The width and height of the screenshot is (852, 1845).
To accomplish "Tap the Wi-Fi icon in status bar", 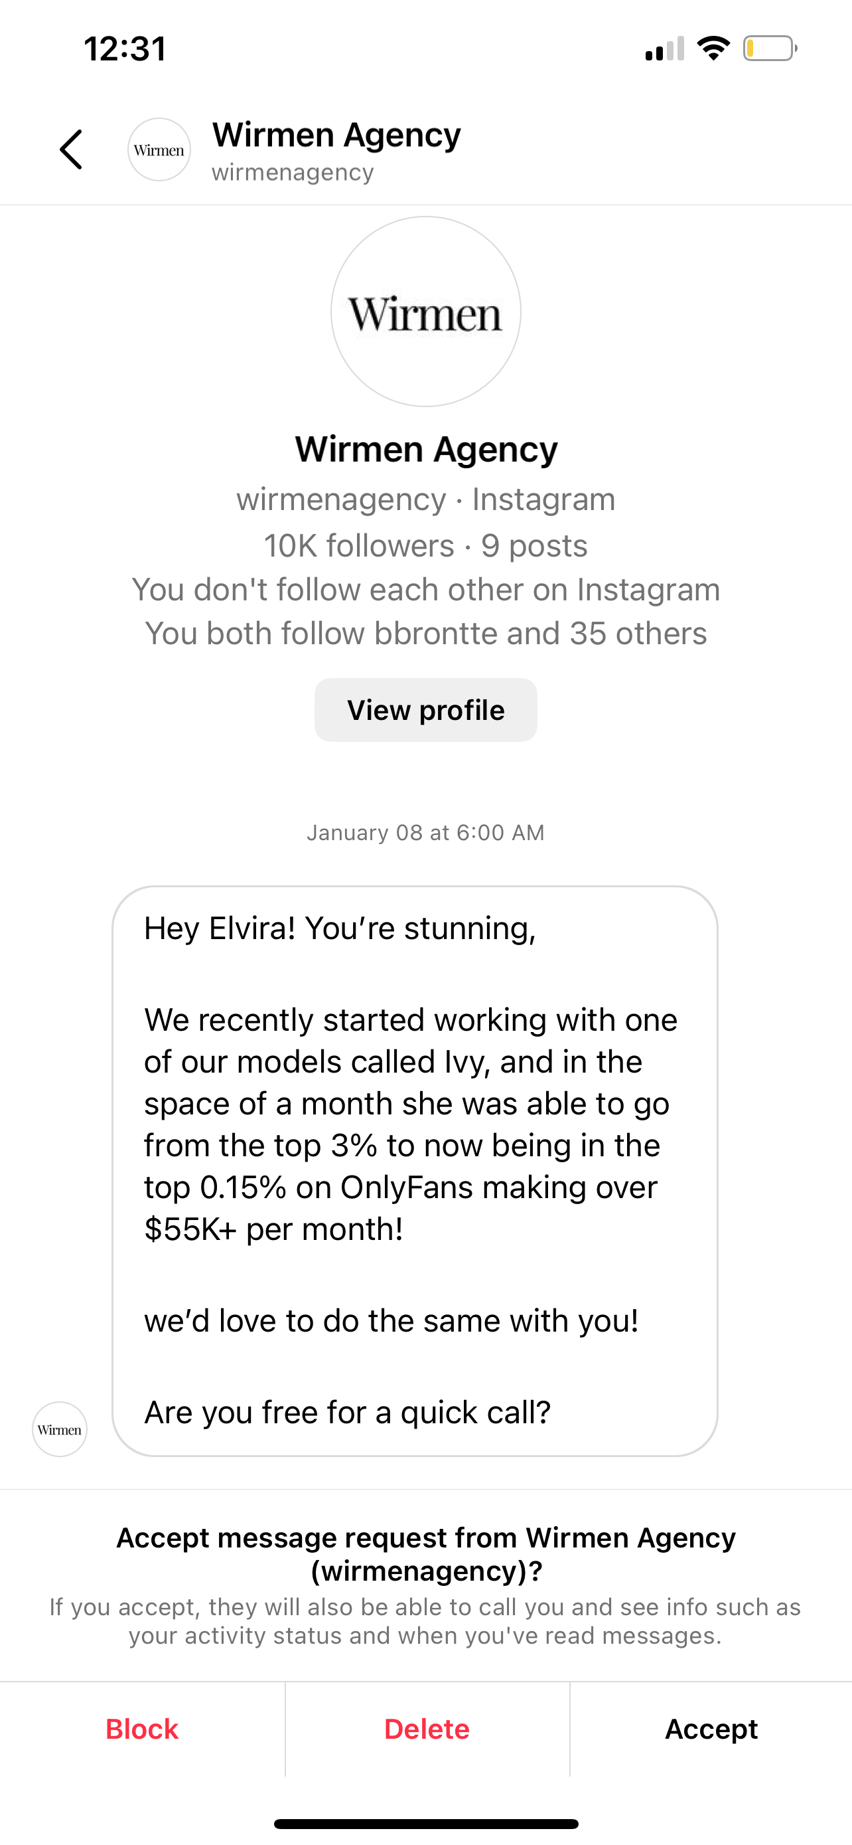I will 713,48.
